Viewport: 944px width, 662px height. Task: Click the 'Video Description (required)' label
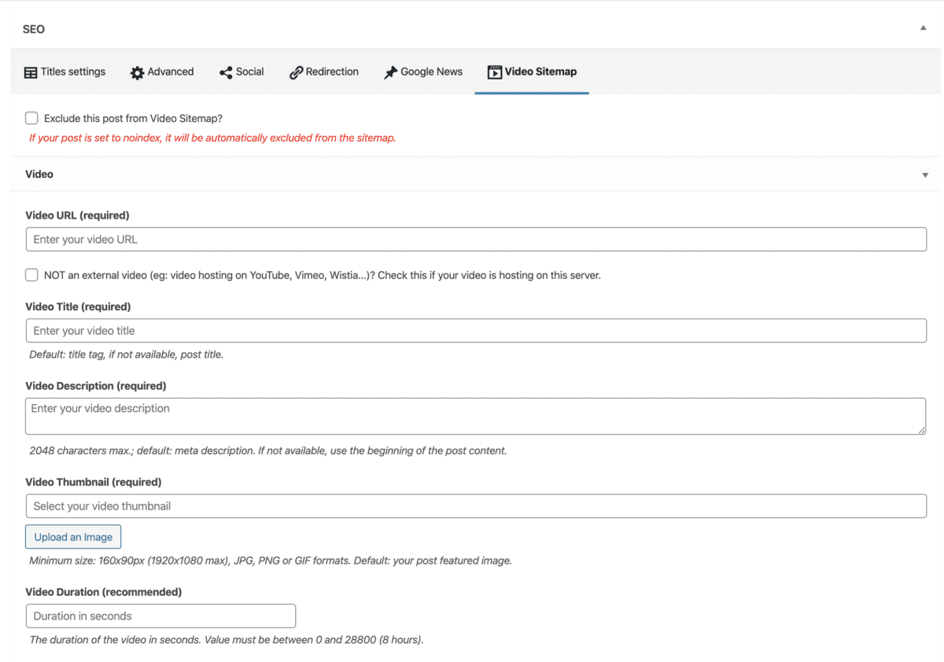[96, 386]
